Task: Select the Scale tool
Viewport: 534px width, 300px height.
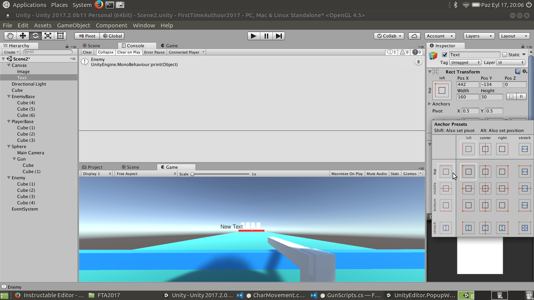Action: tap(48, 36)
